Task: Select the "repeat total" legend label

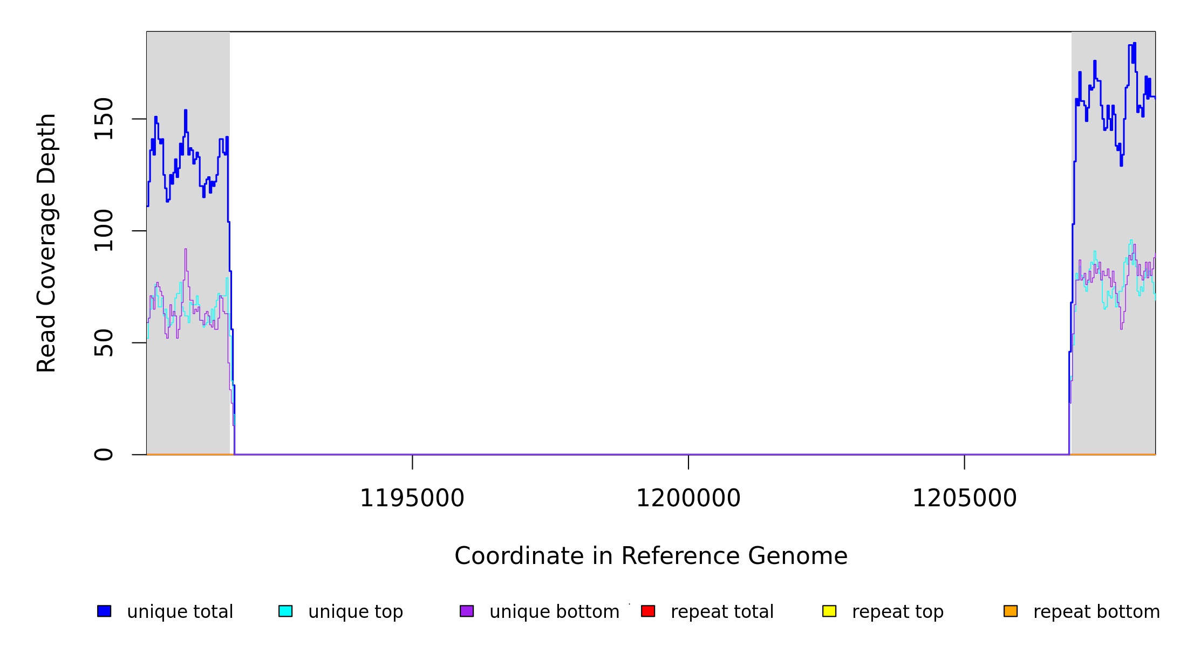Action: [x=722, y=612]
